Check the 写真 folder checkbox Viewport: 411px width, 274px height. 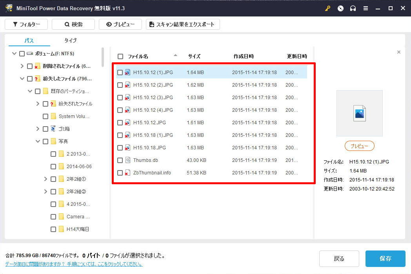pos(45,141)
